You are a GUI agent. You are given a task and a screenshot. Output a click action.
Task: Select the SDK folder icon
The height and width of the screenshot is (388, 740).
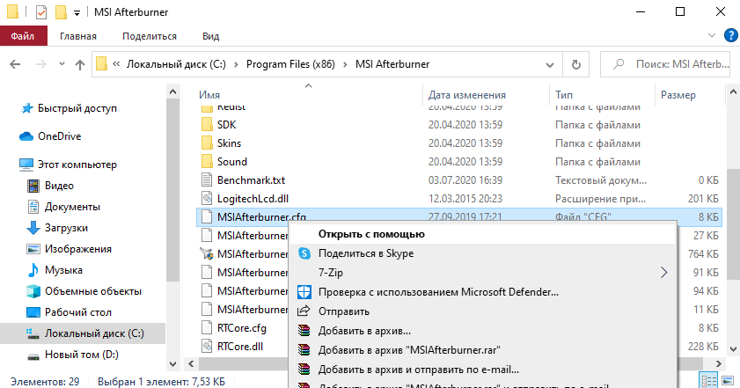(x=207, y=125)
